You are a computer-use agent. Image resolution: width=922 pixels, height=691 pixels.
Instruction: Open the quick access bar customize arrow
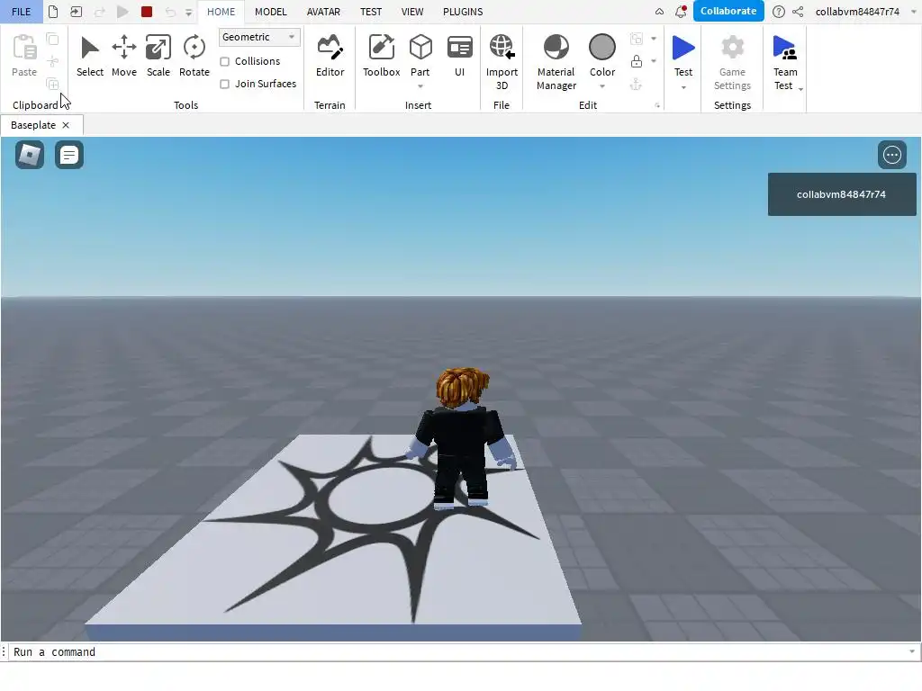coord(189,12)
